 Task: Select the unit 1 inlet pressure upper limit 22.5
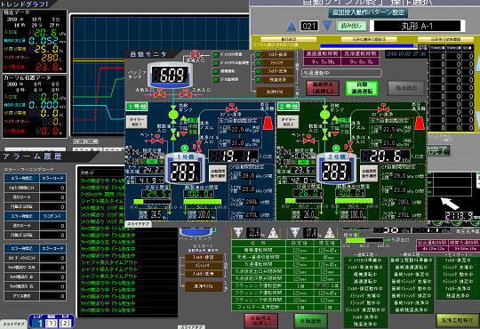click(x=237, y=129)
